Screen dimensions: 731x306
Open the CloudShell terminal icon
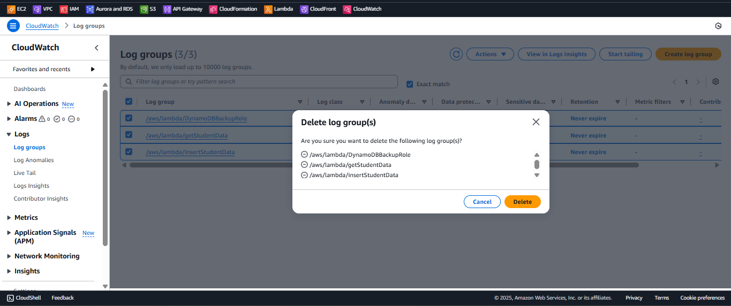click(10, 298)
